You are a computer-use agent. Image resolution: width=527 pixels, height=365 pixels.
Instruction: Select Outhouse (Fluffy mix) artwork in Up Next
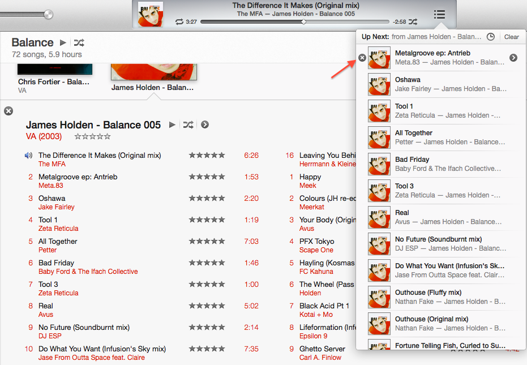click(x=379, y=297)
